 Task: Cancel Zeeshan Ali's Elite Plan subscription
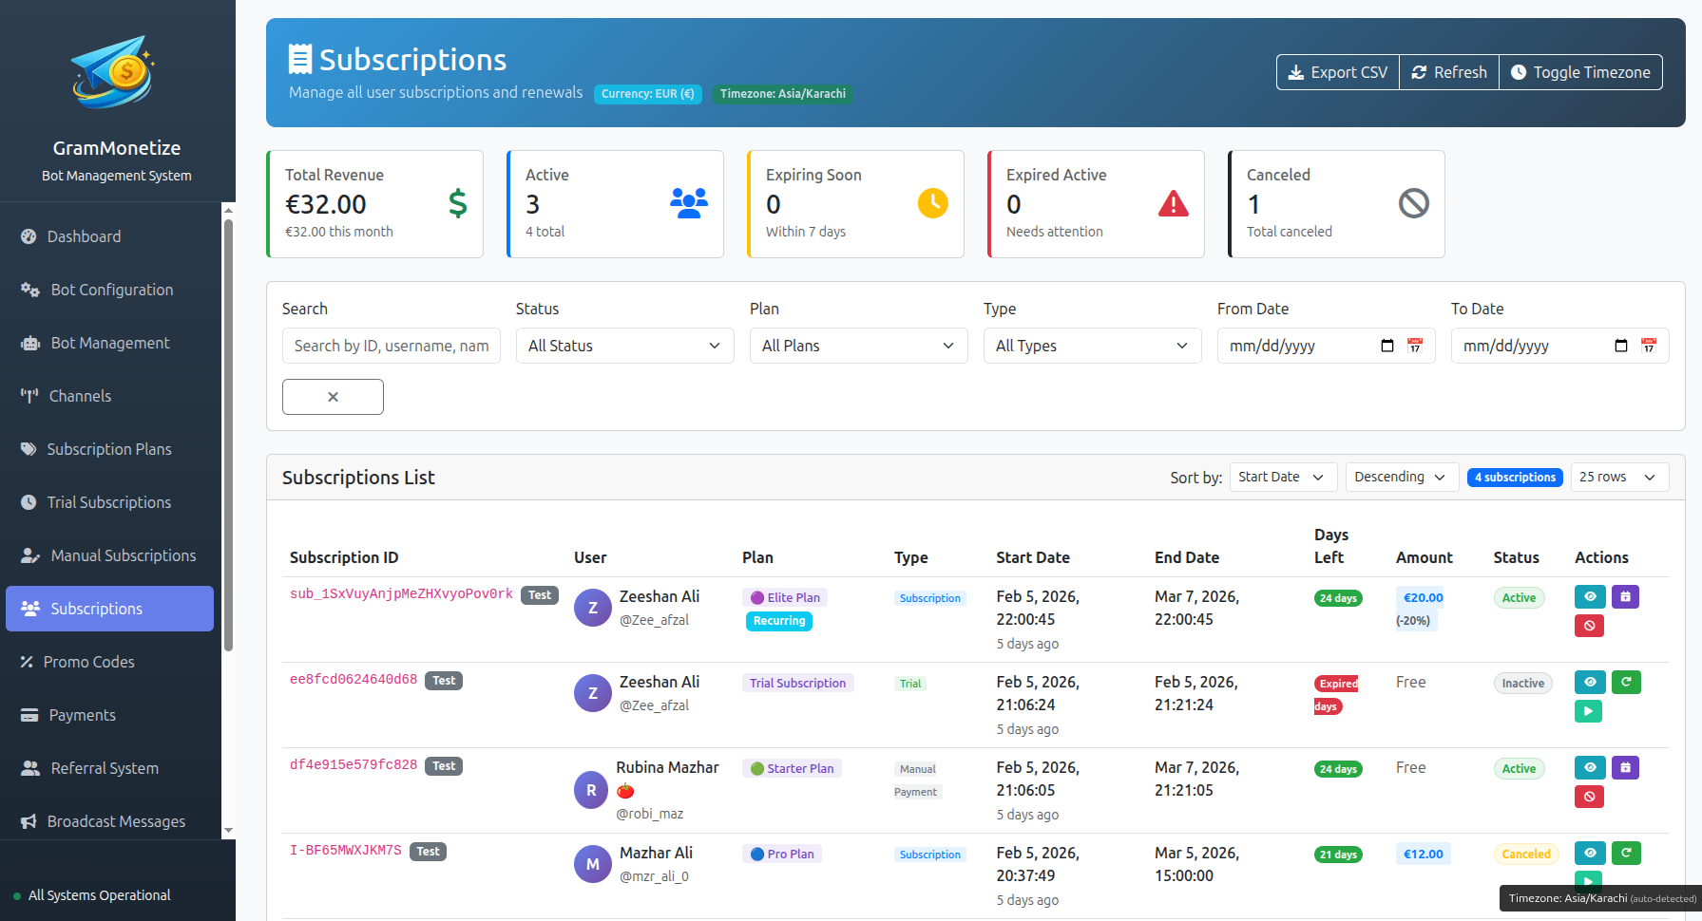click(x=1589, y=626)
